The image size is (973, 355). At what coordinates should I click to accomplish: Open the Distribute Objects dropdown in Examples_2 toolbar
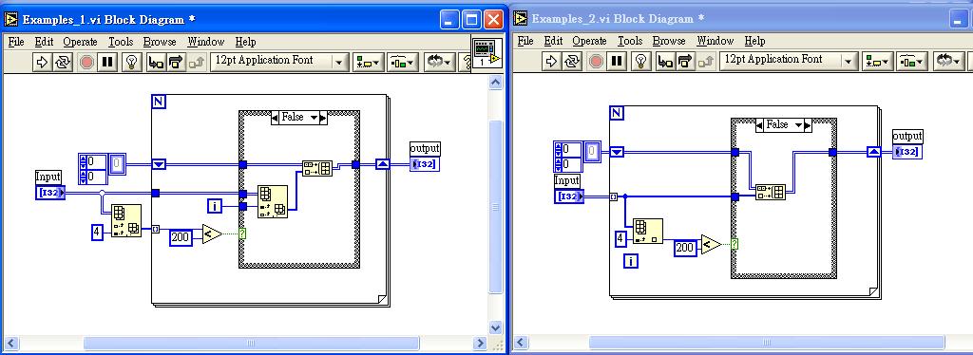click(x=911, y=61)
